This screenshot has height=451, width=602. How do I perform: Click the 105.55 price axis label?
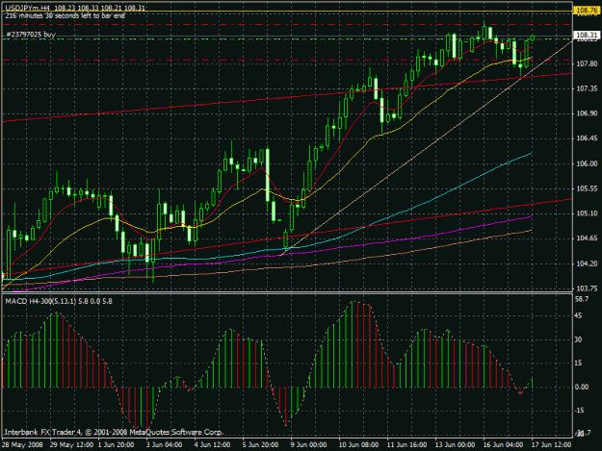coord(587,188)
